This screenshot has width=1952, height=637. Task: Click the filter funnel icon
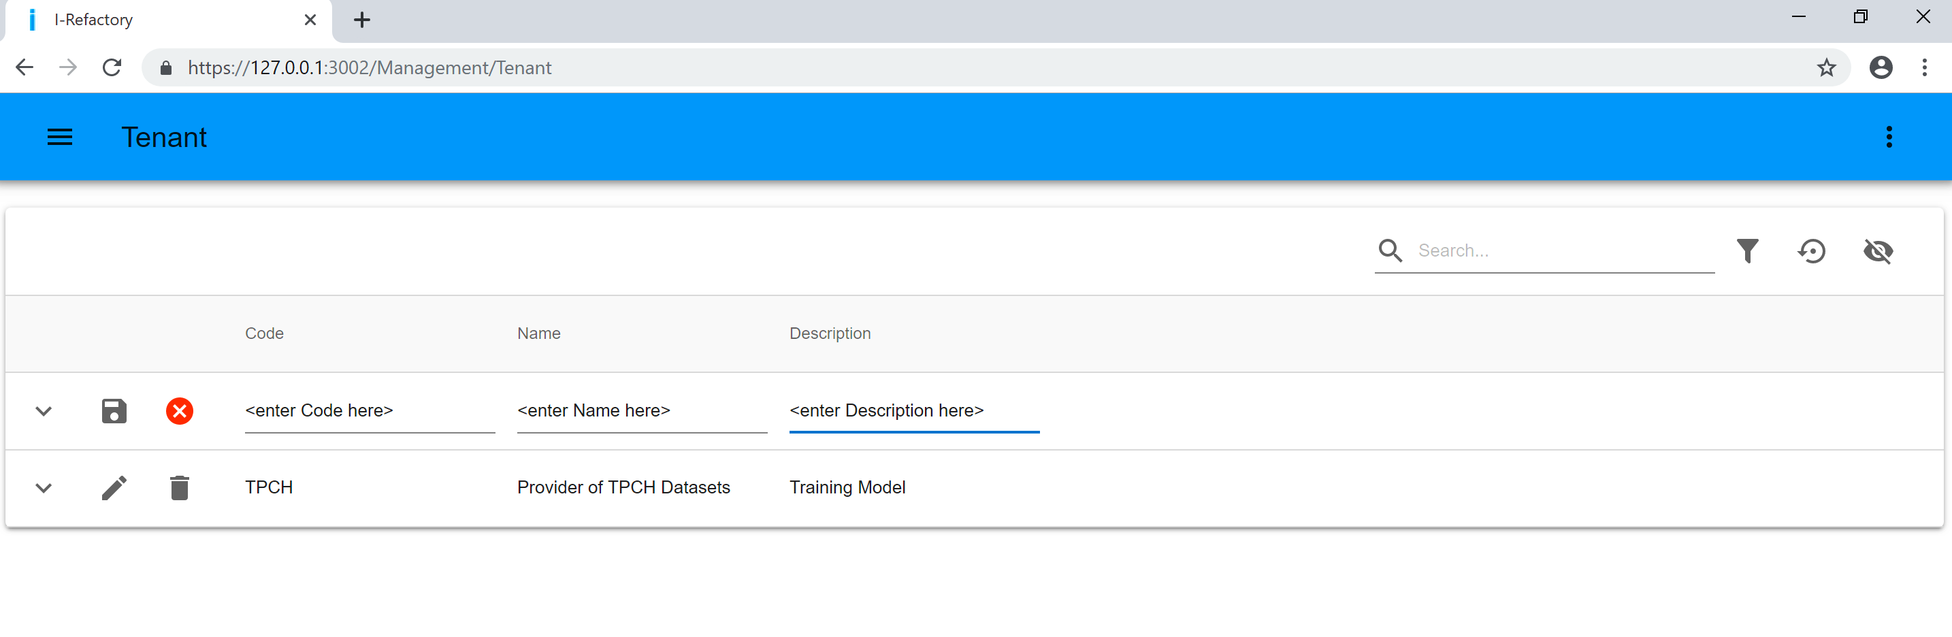(x=1747, y=250)
